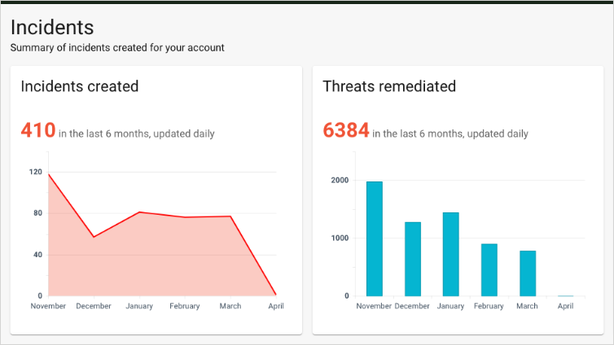The height and width of the screenshot is (345, 614).
Task: Click the April label under Threats remediated chart
Action: pos(565,307)
